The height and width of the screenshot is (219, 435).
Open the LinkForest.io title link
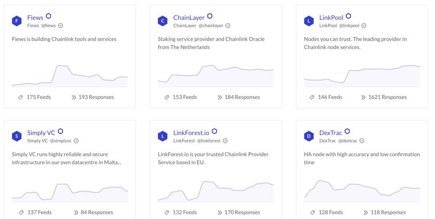pos(191,133)
